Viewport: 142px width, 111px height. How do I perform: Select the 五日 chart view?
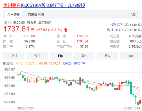coord(37,56)
